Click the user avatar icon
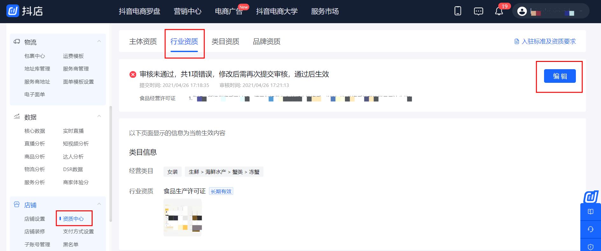Screen dimensions: 601x251 pos(522,11)
